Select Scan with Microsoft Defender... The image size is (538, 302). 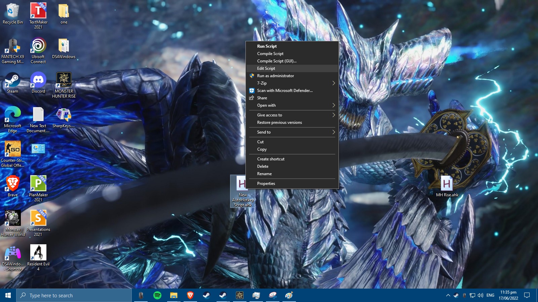tap(292, 91)
